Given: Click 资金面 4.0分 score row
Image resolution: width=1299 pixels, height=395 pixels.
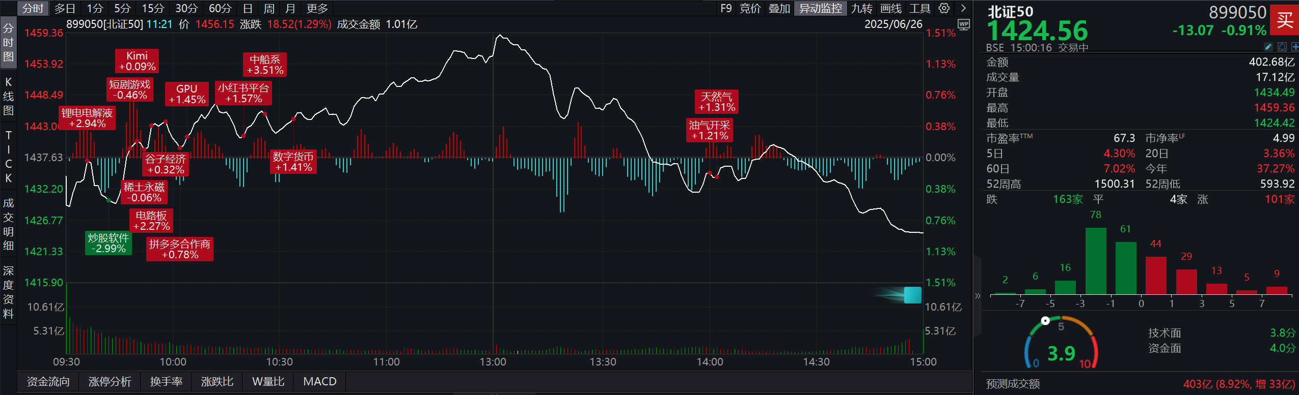Looking at the screenshot, I should click(1222, 348).
